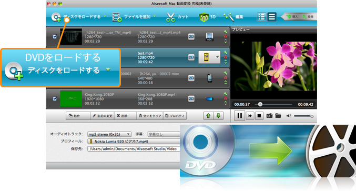Open the Profile (プロフィール) Nokia Lumia 920 combo box
The image size is (356, 191).
point(134,141)
